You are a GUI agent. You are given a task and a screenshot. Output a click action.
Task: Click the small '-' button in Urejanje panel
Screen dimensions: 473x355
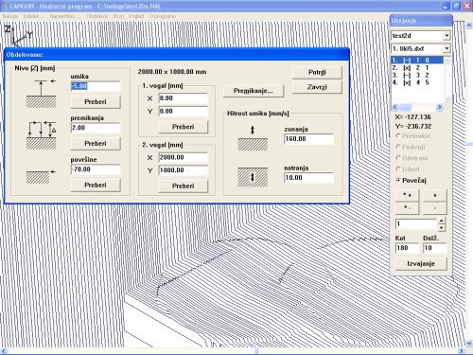[435, 208]
